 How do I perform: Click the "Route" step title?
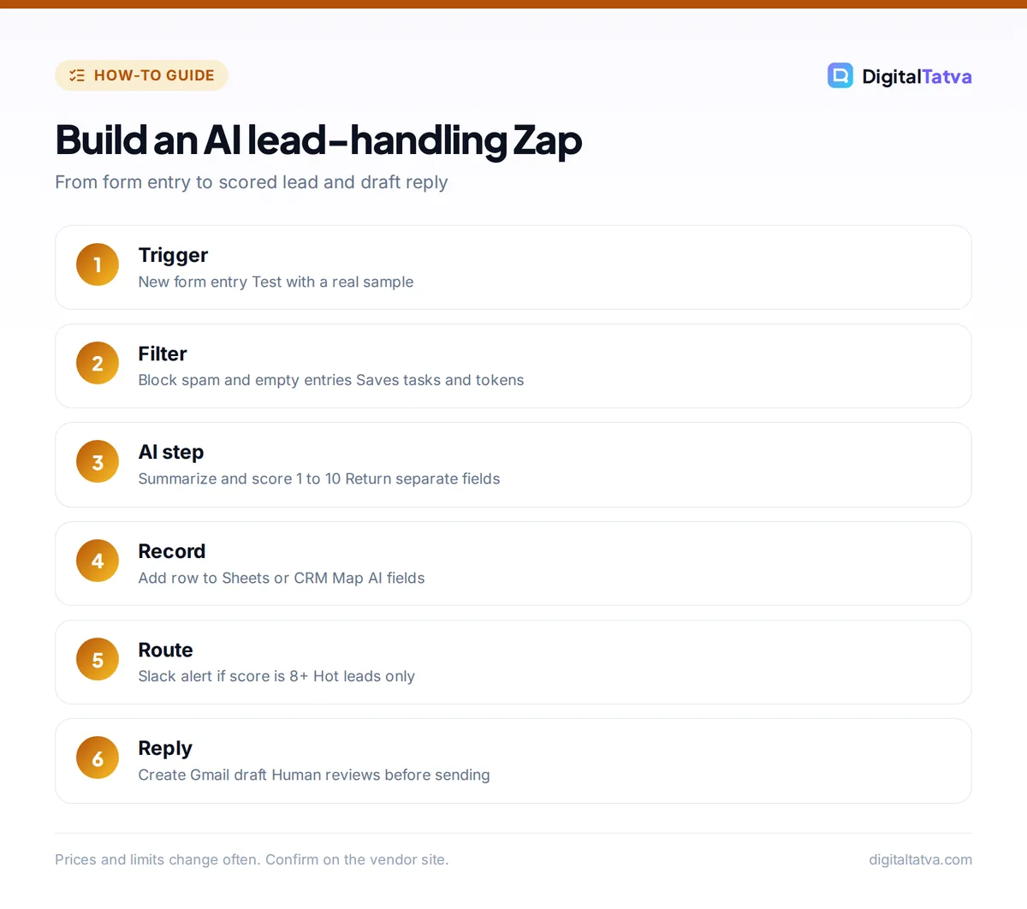click(x=166, y=650)
